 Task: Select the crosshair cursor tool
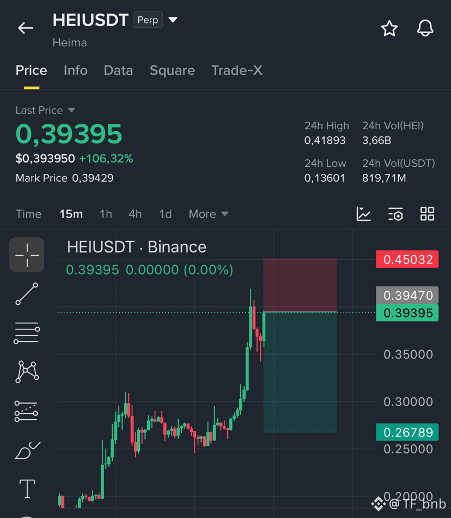[27, 255]
